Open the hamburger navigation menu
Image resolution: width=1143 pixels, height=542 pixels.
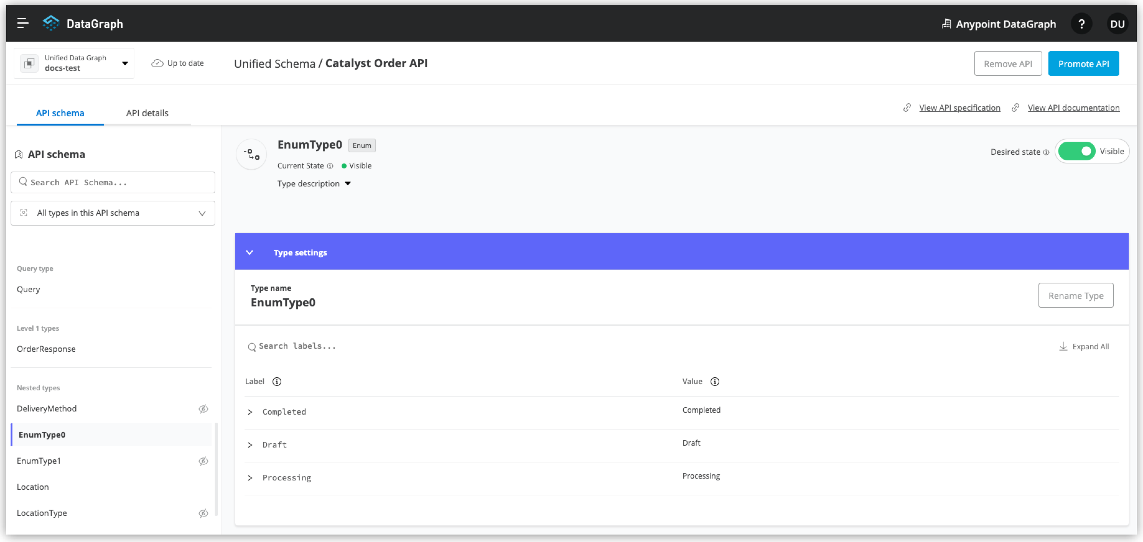tap(22, 23)
